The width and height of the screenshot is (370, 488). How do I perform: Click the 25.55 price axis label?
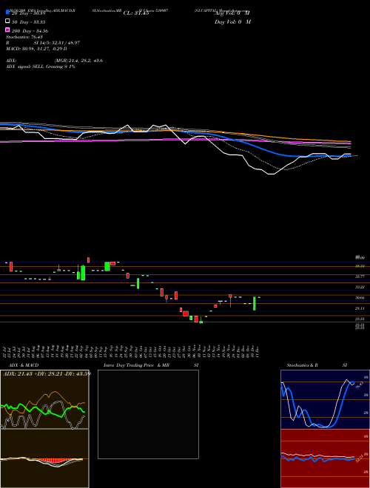360,319
